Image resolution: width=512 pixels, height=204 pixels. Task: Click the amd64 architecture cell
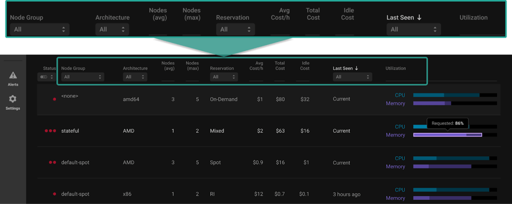coord(131,99)
